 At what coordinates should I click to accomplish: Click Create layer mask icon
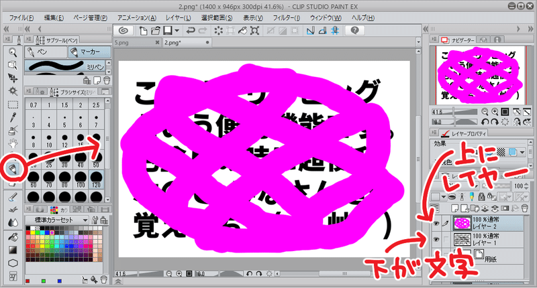[505, 208]
